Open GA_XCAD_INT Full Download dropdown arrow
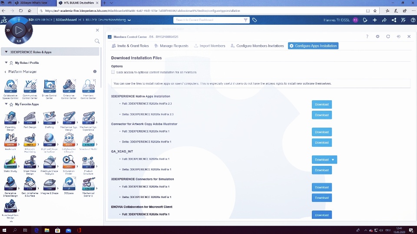 point(333,160)
